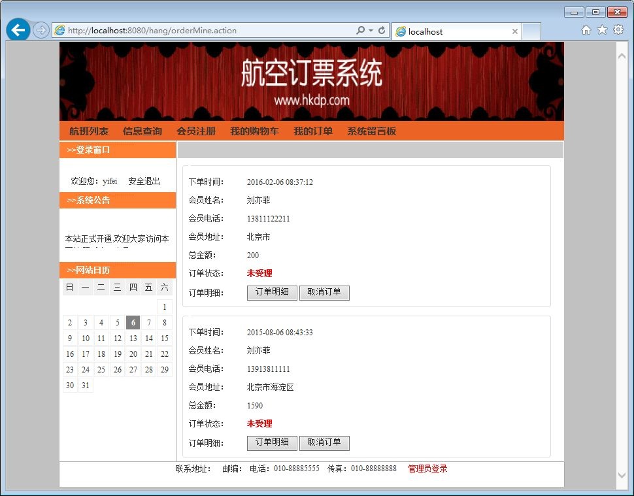The width and height of the screenshot is (634, 496).
Task: Open the address bar dropdown arrow
Action: tap(371, 30)
